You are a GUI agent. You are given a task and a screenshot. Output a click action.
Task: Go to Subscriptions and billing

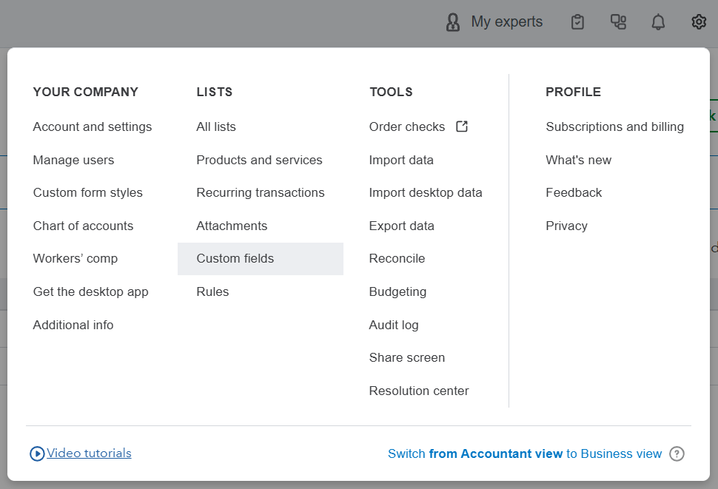click(x=614, y=127)
